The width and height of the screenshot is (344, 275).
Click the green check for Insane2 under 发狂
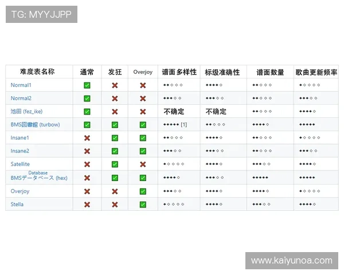(115, 151)
